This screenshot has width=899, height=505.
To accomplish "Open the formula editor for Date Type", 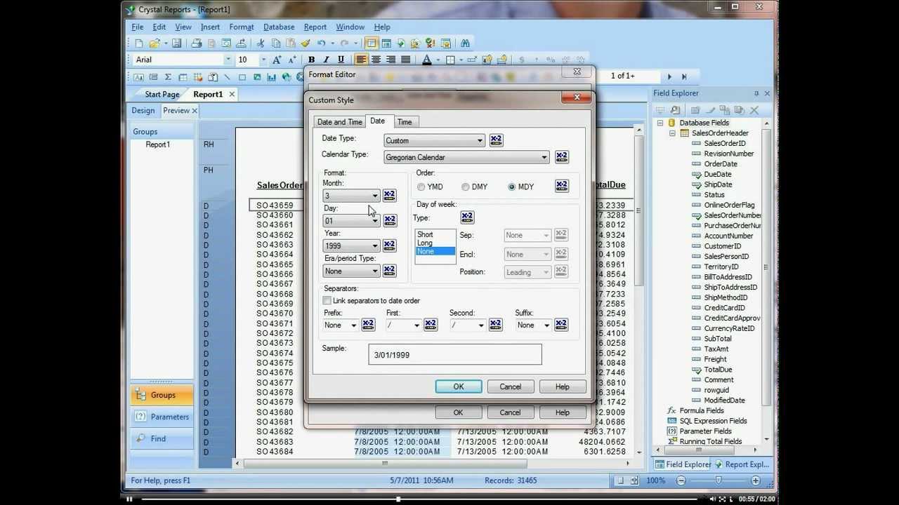I will pos(496,140).
